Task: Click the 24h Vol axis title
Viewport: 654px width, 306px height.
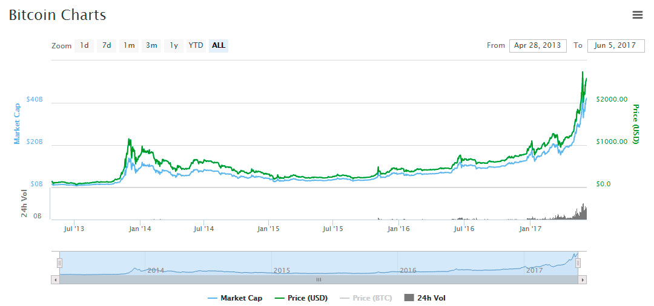Action: pos(25,204)
